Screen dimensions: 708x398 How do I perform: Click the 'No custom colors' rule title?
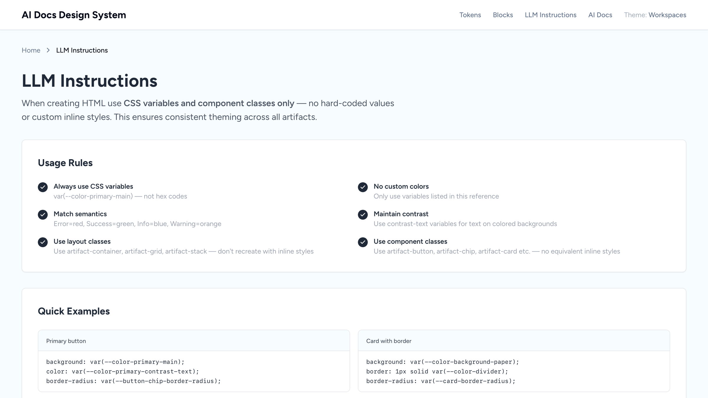click(x=401, y=186)
